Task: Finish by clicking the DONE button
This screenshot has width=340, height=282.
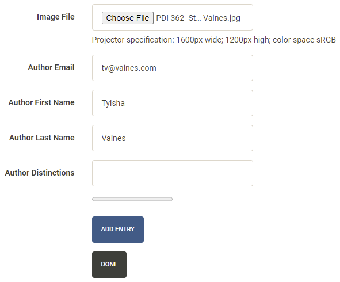Action: [x=109, y=265]
